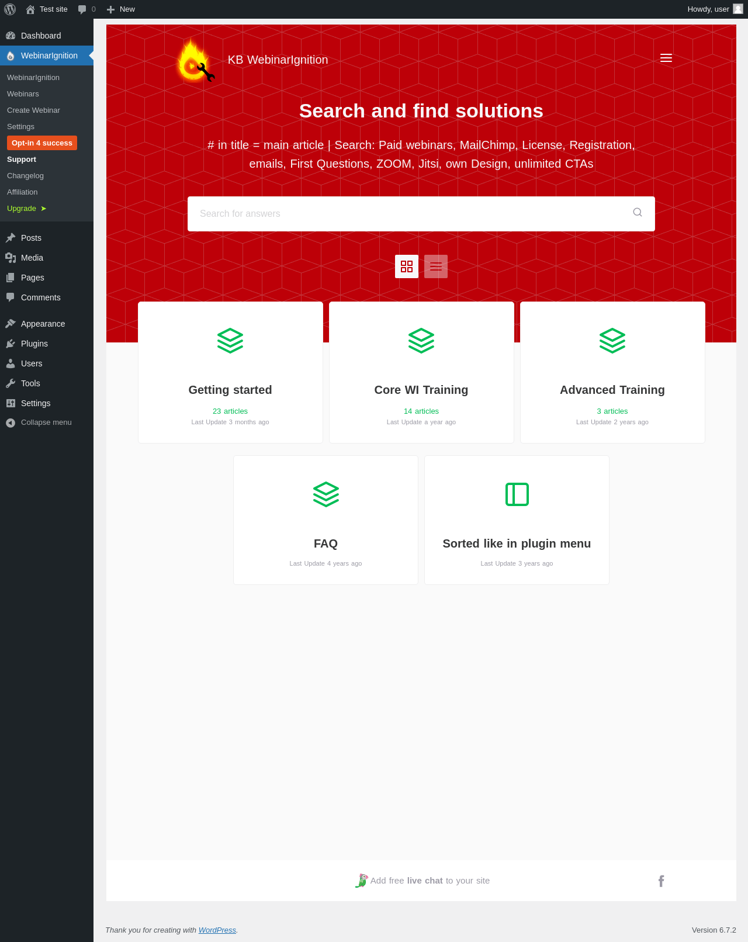The width and height of the screenshot is (748, 942).
Task: Open the Appearance menu
Action: click(x=47, y=324)
